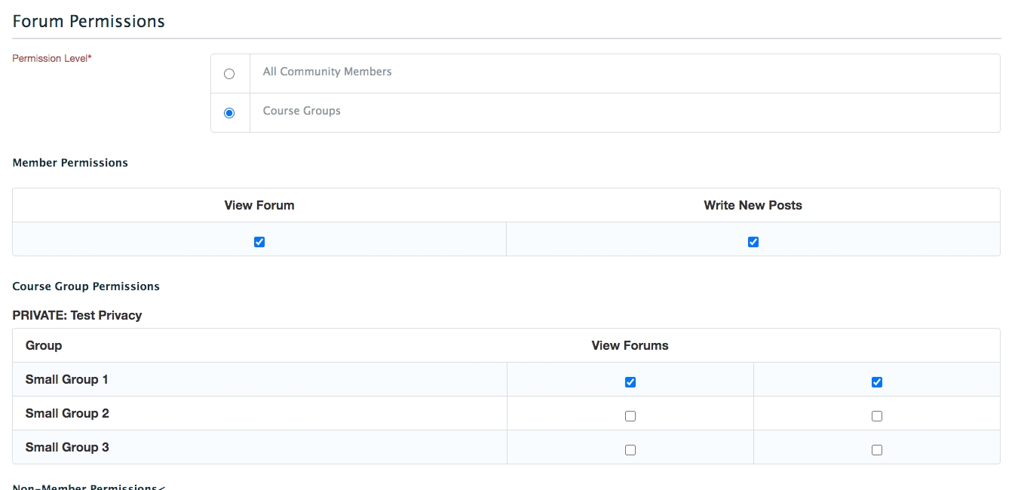Uncheck the member Write New Posts checkbox
The width and height of the screenshot is (1018, 490).
point(753,242)
